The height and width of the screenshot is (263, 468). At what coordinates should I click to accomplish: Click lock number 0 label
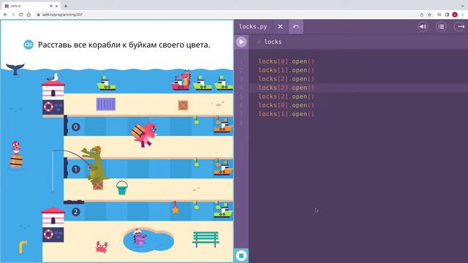click(76, 126)
